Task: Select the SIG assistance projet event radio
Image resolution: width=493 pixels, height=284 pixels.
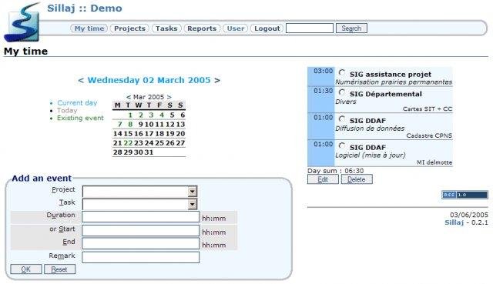Action: 342,73
